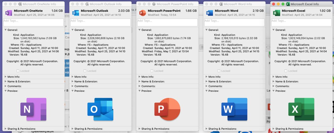334x133 pixels.
Task: Click Kind 'Application' in PowerPoint Info
Action: point(161,35)
